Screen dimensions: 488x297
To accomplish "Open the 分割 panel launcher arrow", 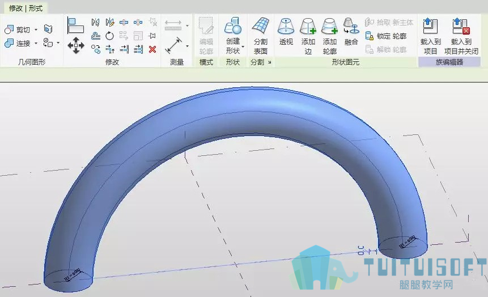I will pyautogui.click(x=270, y=62).
